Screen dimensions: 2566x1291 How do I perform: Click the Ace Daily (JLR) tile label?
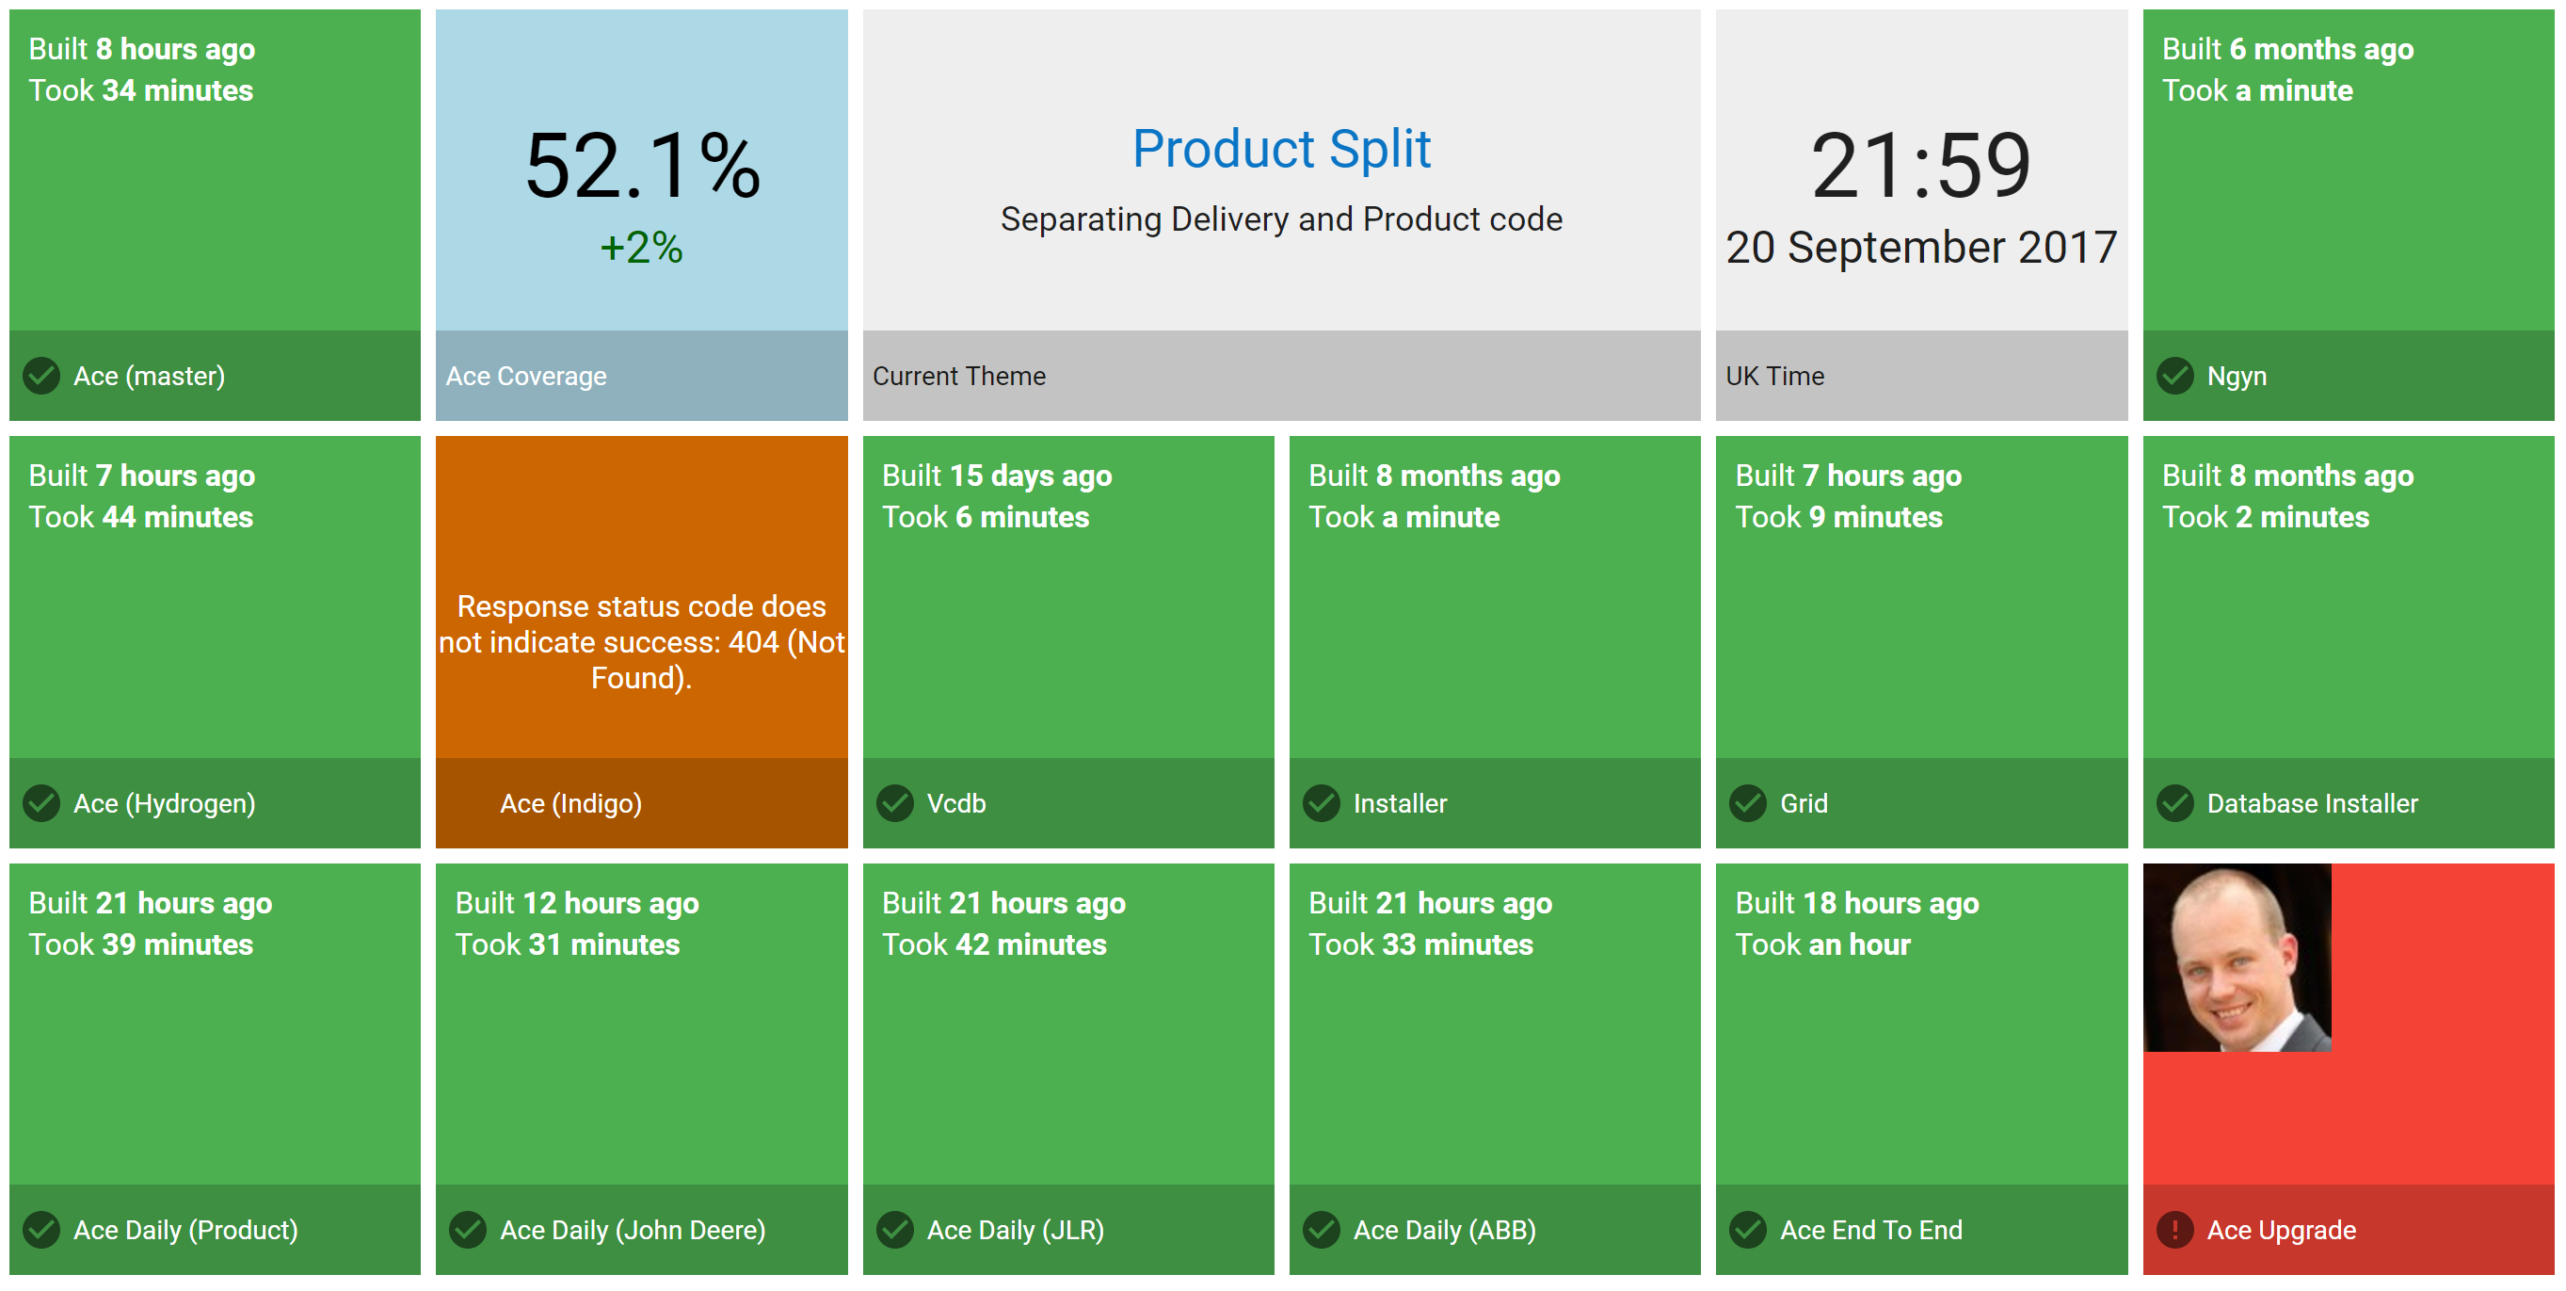click(1014, 1229)
